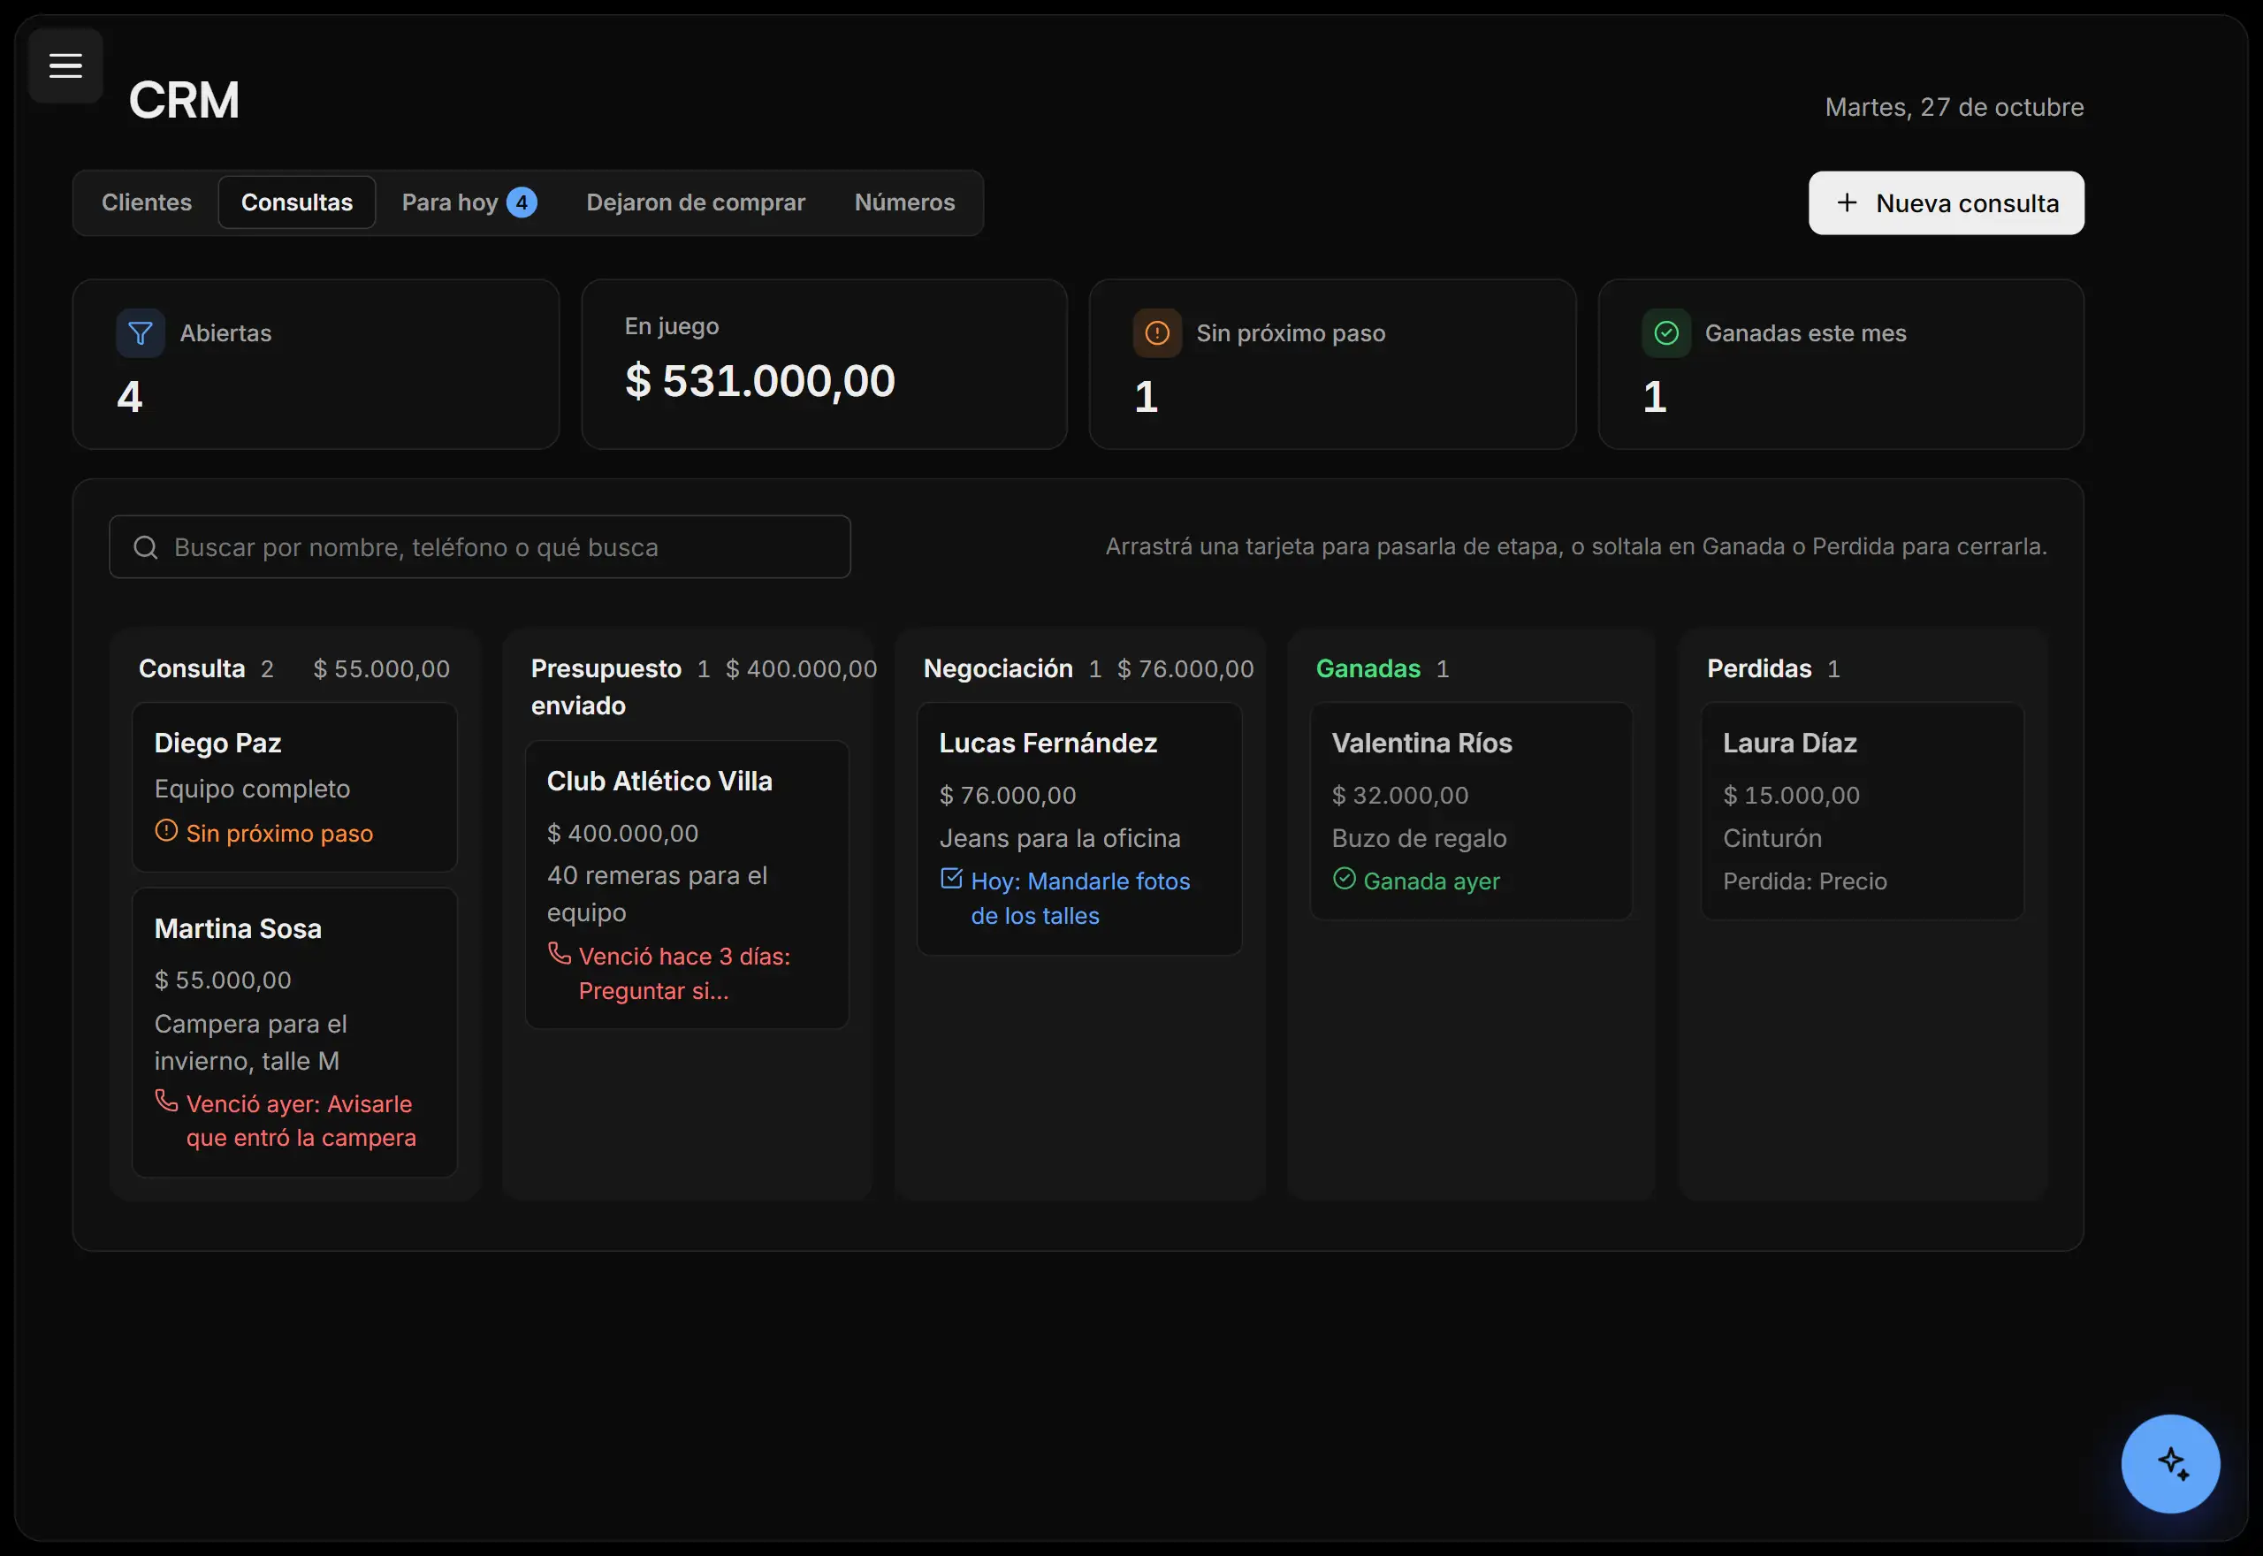The height and width of the screenshot is (1556, 2263).
Task: Click the magnifier icon in the search box
Action: pyautogui.click(x=145, y=547)
